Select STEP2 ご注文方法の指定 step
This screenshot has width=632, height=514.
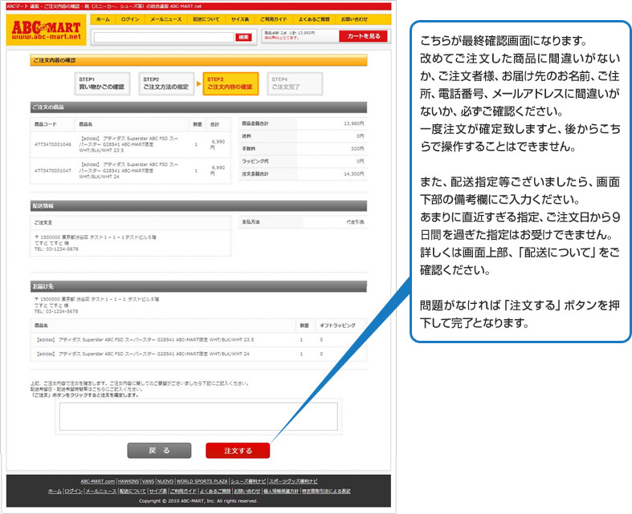[166, 83]
